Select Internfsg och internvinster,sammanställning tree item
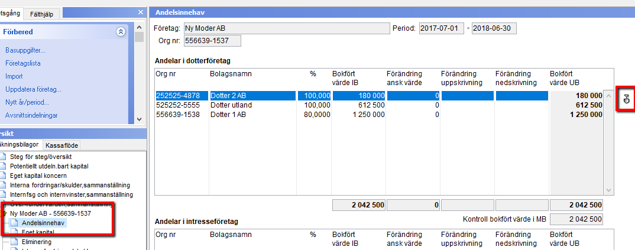The height and width of the screenshot is (250, 635). [72, 195]
